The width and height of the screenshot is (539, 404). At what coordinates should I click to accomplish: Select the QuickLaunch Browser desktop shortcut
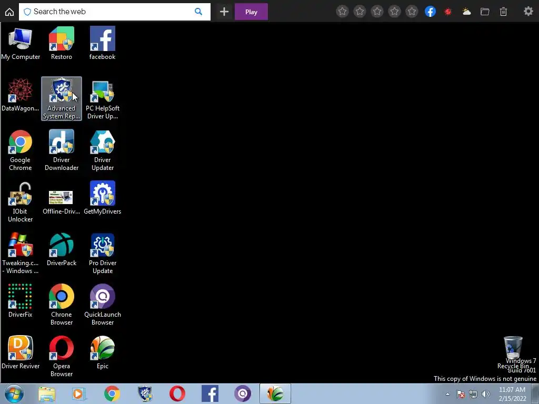(x=103, y=305)
